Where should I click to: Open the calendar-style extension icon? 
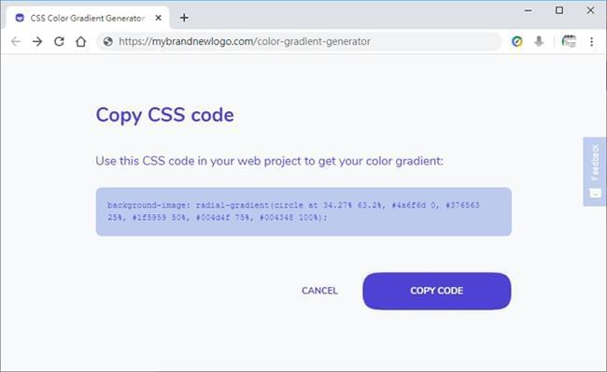pos(569,41)
